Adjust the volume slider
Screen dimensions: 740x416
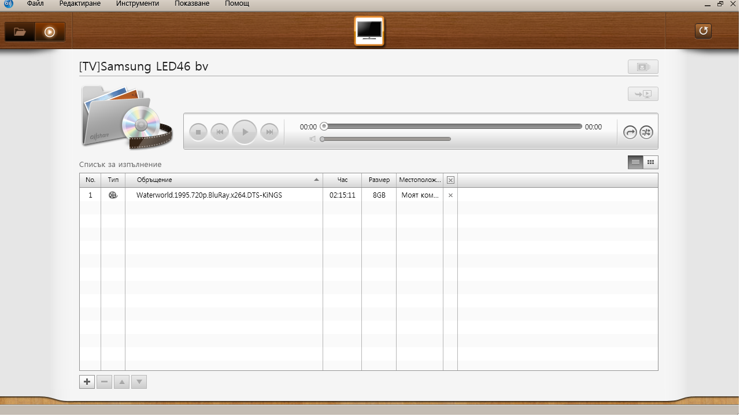[386, 139]
